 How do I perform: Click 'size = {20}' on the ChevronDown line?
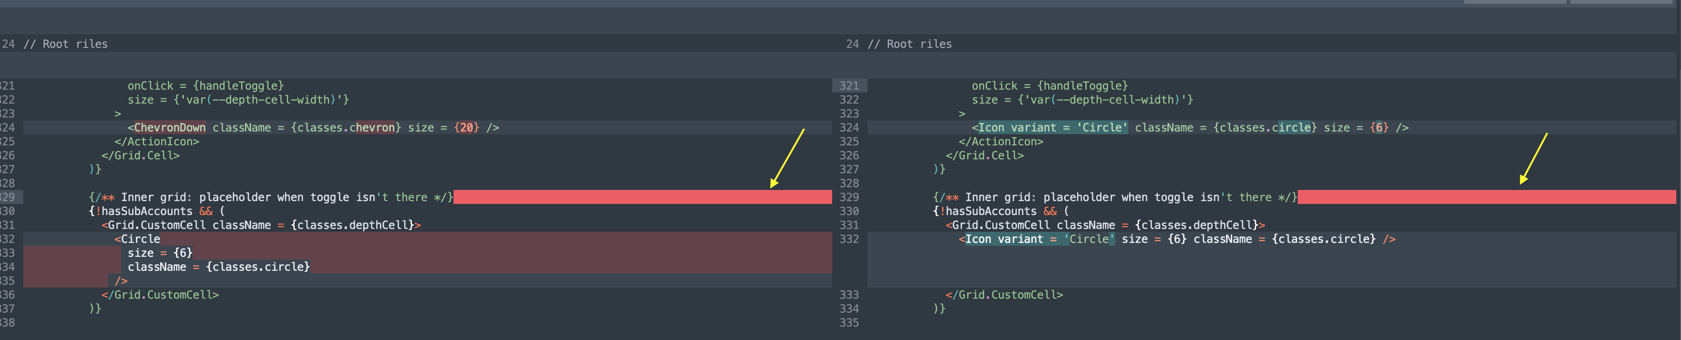444,128
